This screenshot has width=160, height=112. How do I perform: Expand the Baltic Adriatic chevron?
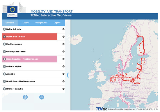(4, 29)
